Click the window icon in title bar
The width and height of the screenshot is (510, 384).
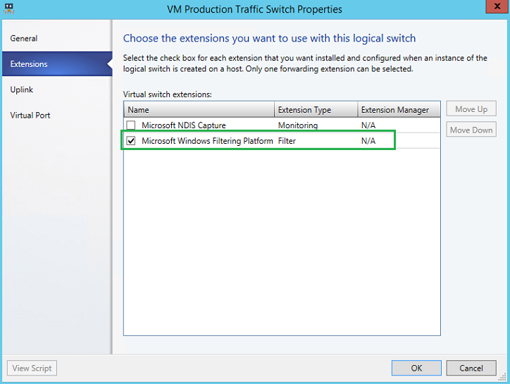click(8, 8)
